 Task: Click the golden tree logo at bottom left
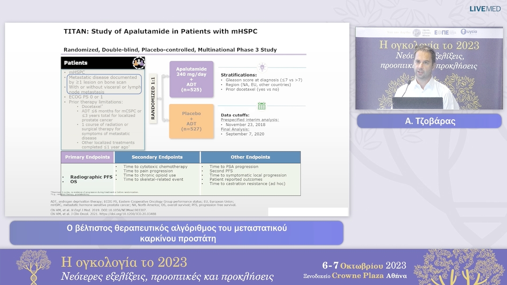click(x=34, y=267)
